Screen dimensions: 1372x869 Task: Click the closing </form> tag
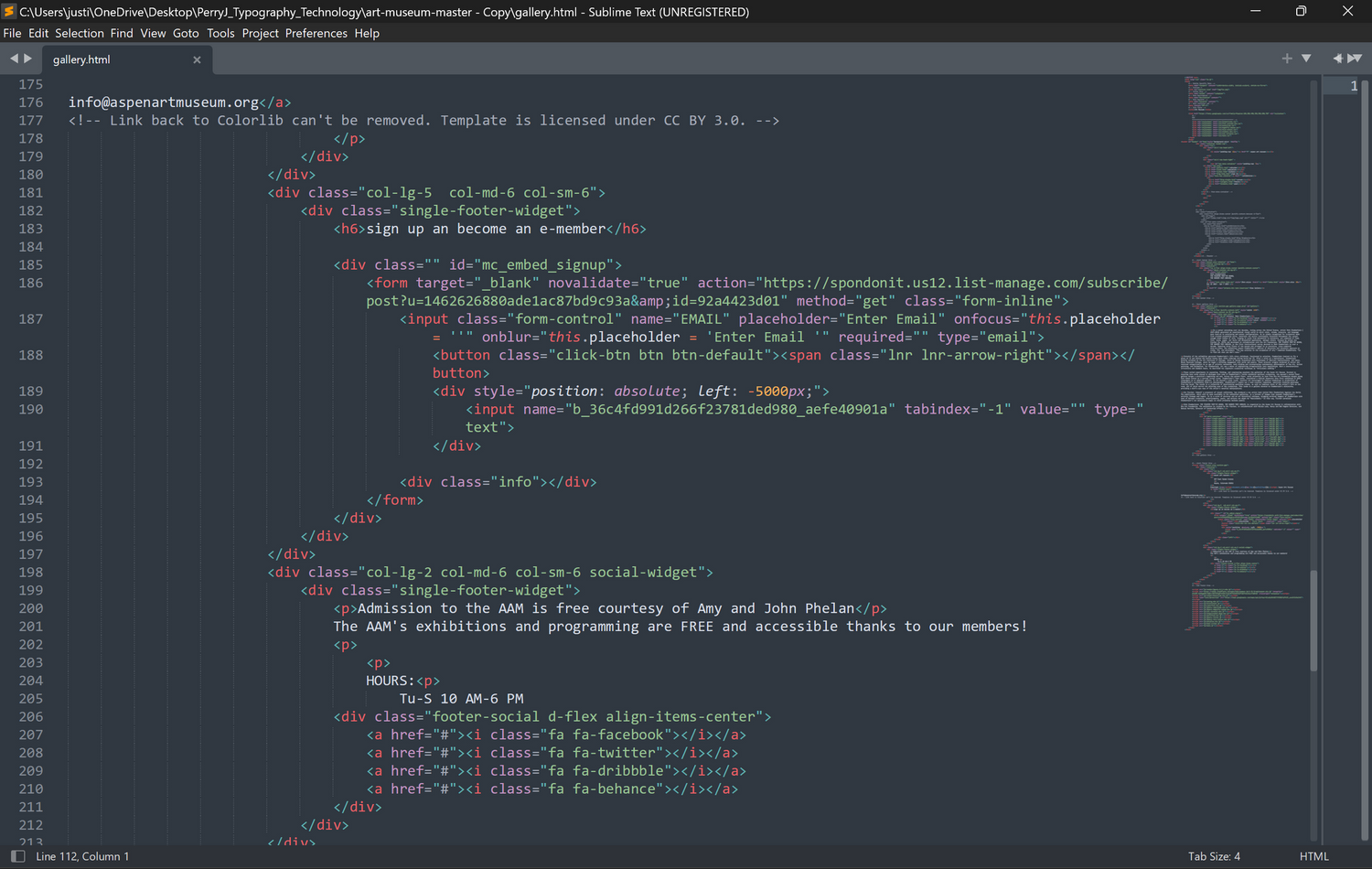[394, 500]
